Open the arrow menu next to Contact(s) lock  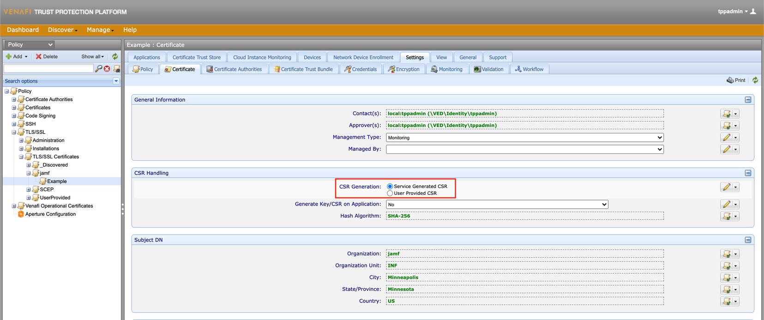[x=735, y=114]
